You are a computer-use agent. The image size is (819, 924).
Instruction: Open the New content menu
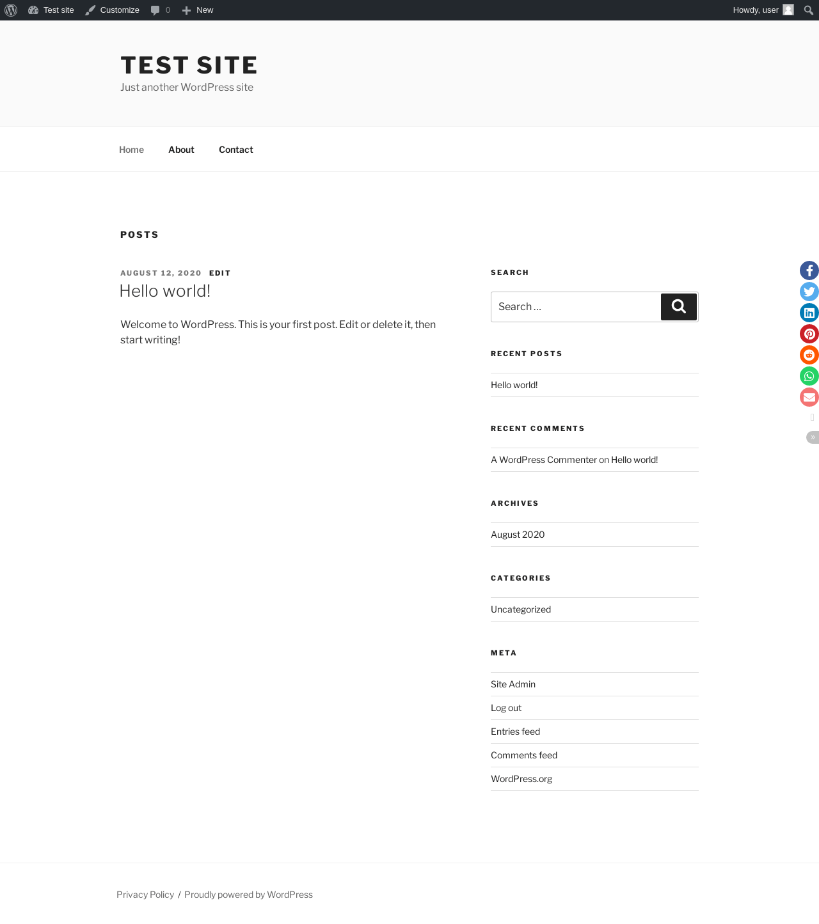[198, 10]
